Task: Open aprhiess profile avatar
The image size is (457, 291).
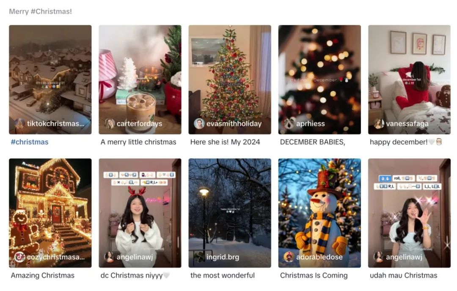Action: (289, 124)
